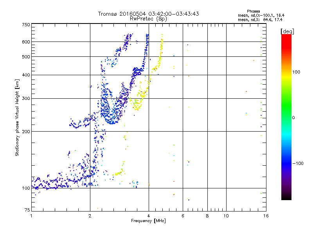Click the 'Stationary phase Virtual Height [km]' label
Screen dimensions: 313x235
17,118
